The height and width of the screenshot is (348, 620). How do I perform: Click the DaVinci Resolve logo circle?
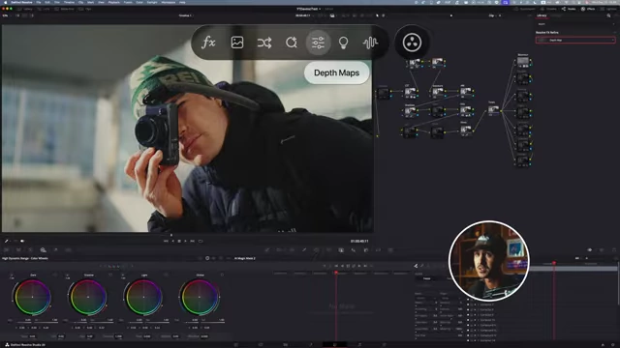coord(412,43)
